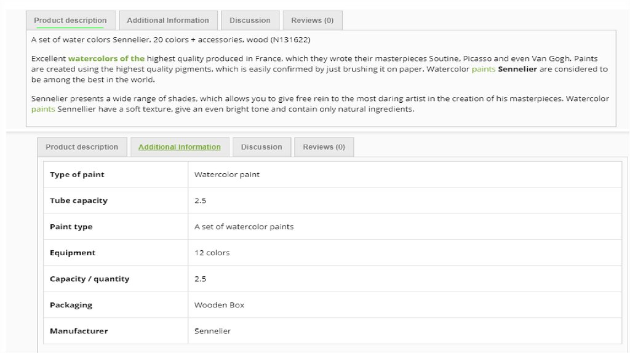Open Reviews (0) tab in the description panel
Image resolution: width=630 pixels, height=353 pixels.
312,20
